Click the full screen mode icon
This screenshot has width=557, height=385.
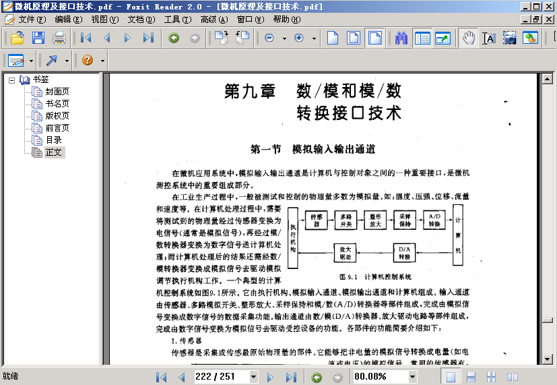click(443, 38)
